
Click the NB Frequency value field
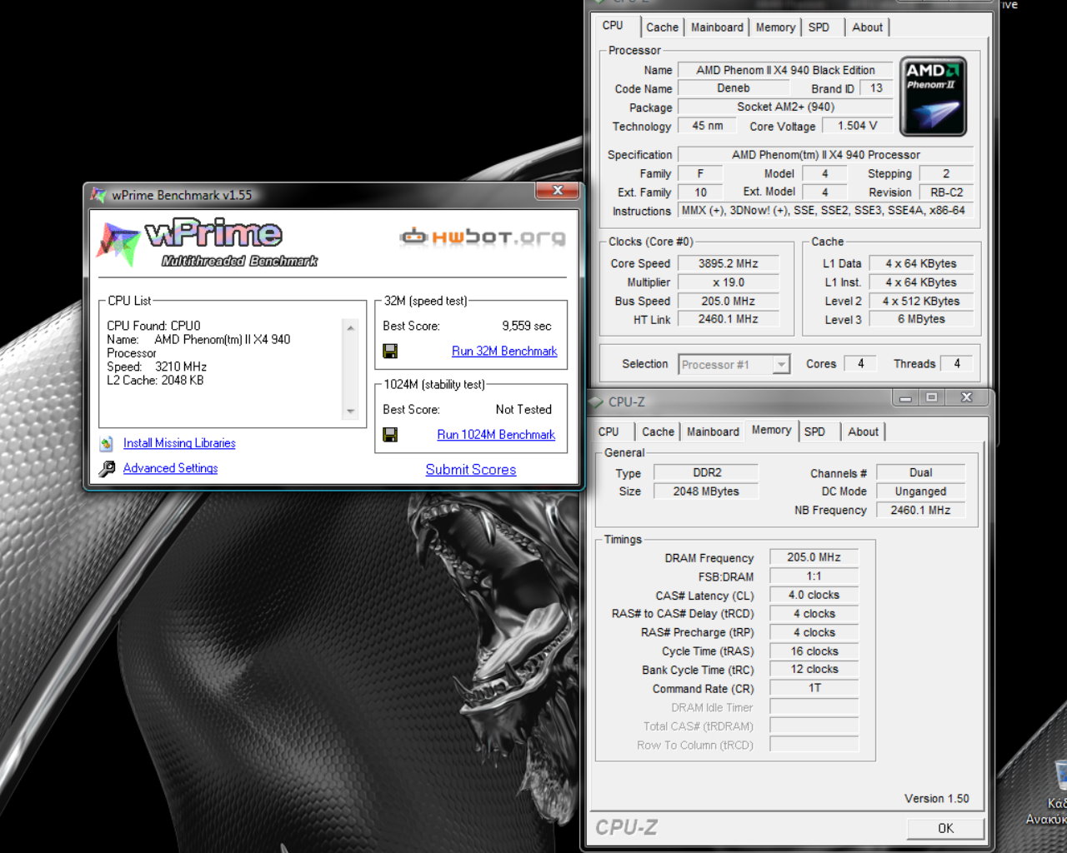(920, 510)
